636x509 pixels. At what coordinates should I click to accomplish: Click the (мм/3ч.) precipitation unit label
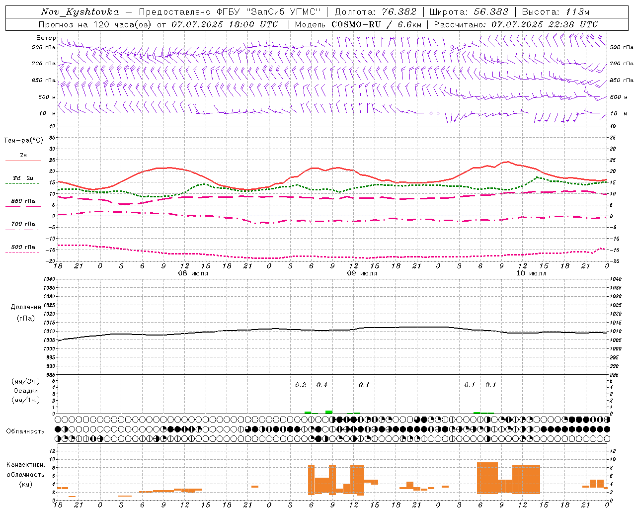pyautogui.click(x=26, y=381)
